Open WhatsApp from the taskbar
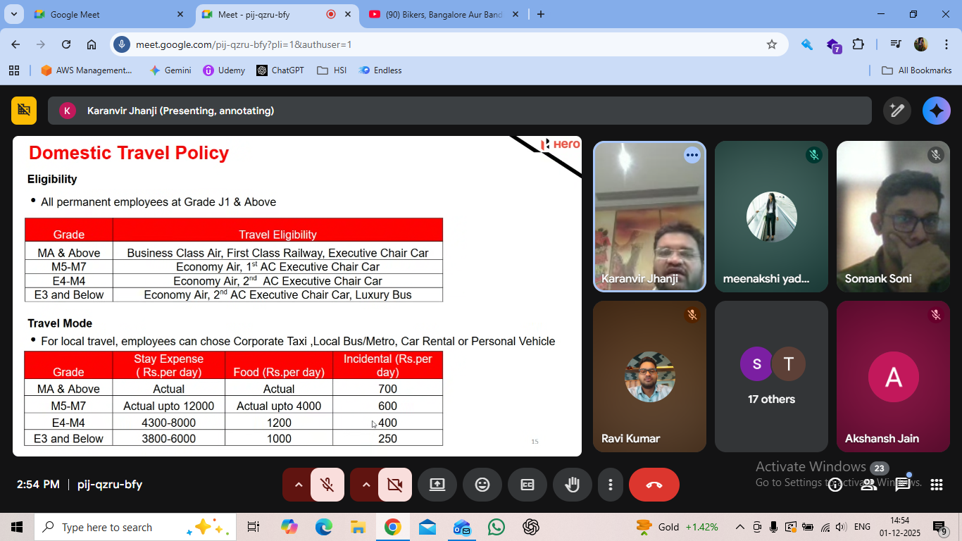The width and height of the screenshot is (962, 541). (496, 527)
